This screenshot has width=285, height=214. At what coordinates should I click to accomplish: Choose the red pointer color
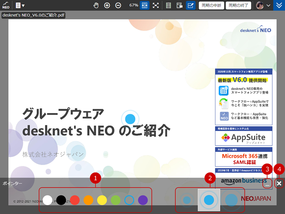point(74,200)
